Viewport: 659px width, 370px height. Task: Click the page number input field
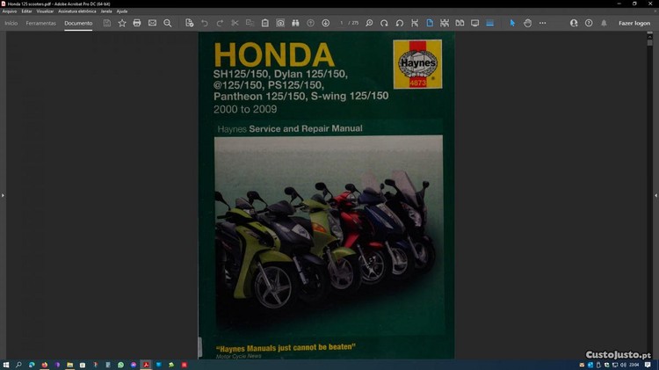pos(343,23)
